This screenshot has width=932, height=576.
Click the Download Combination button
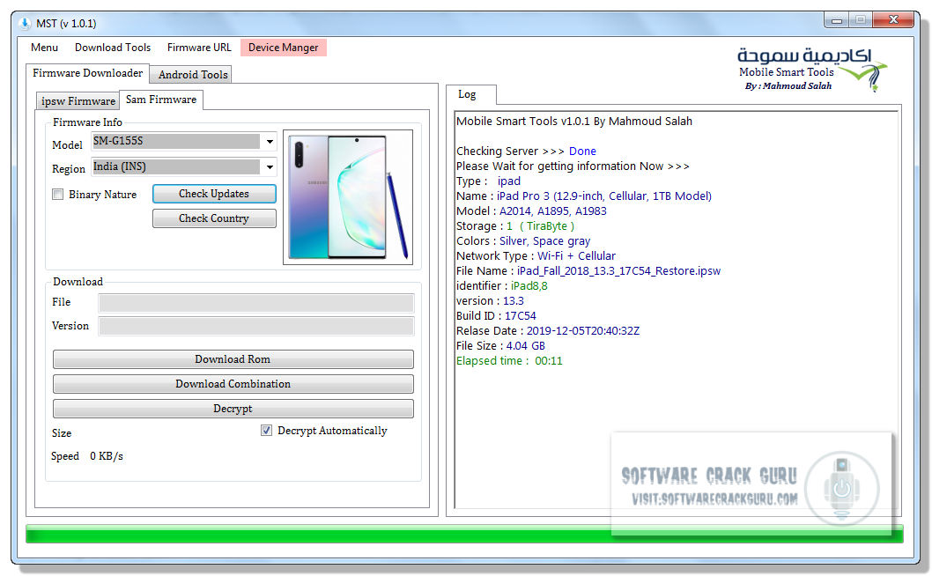[233, 384]
